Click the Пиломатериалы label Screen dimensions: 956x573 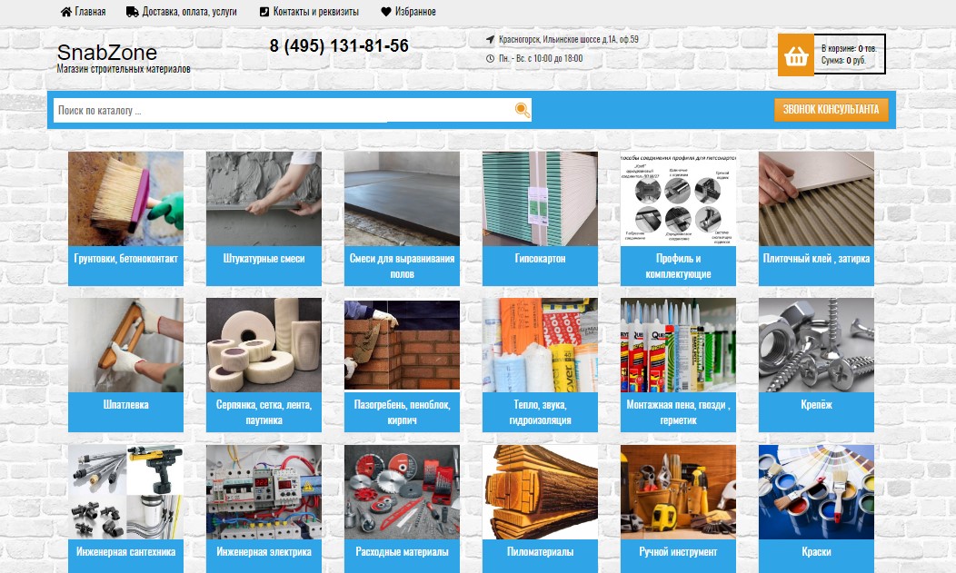540,552
